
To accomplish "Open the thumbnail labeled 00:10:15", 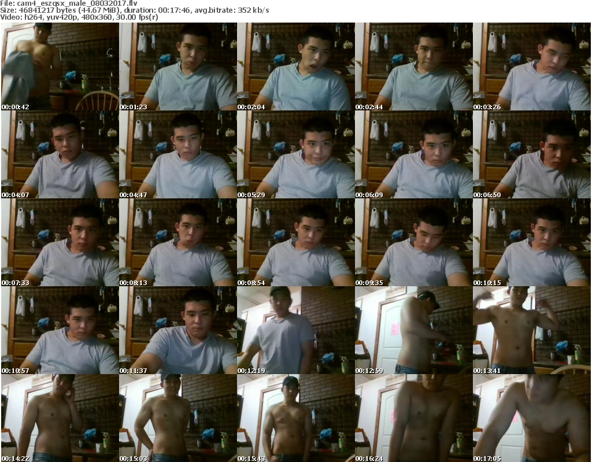I will click(x=532, y=242).
